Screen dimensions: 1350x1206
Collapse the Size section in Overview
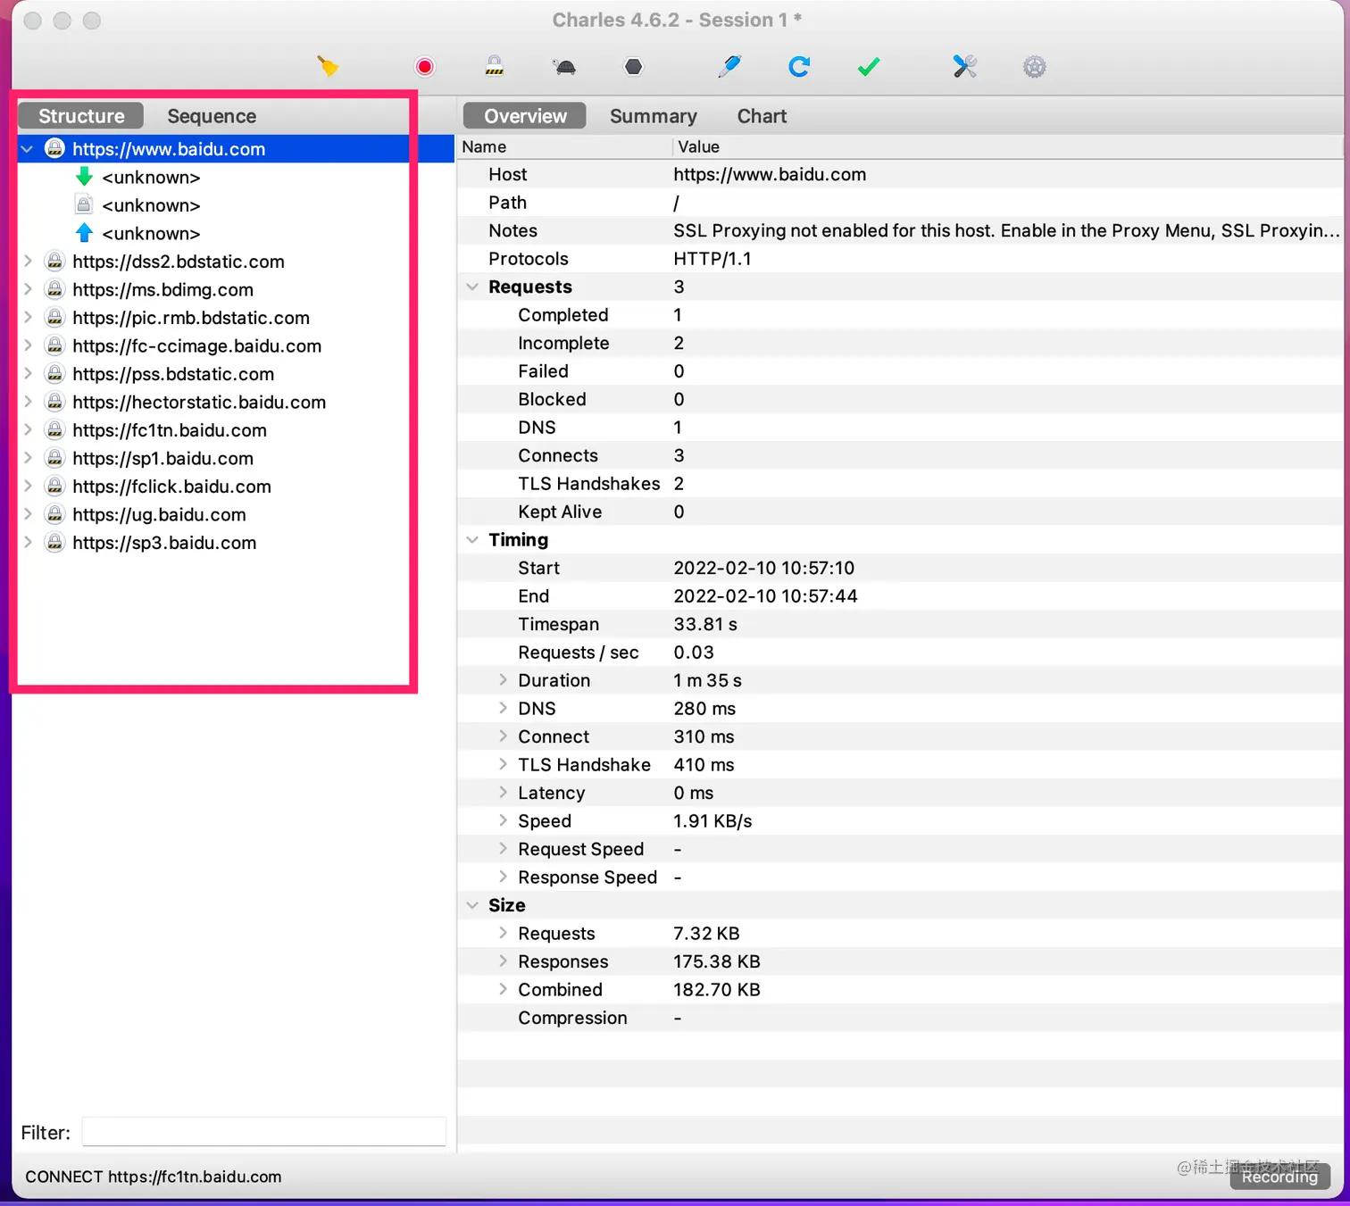472,905
